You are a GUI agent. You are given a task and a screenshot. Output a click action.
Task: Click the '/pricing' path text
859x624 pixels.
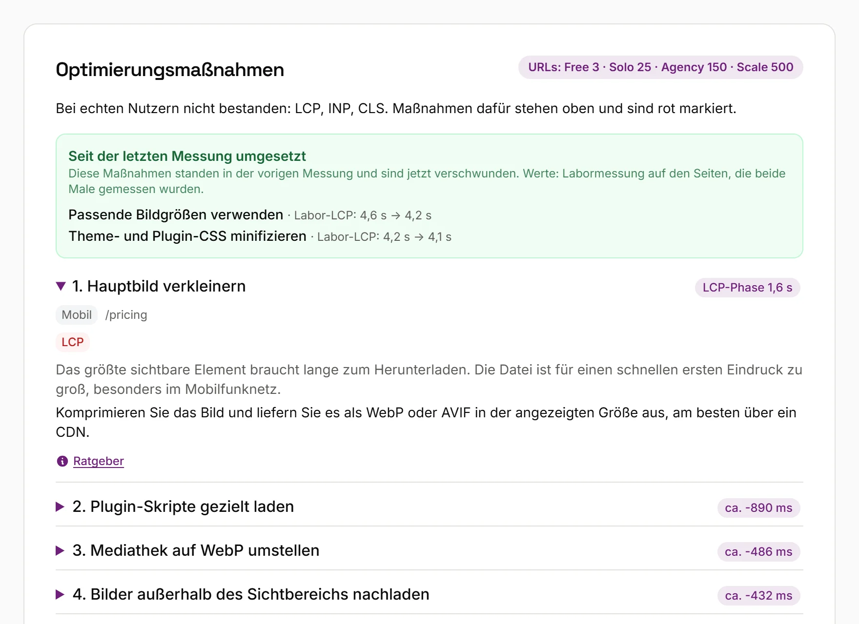126,315
